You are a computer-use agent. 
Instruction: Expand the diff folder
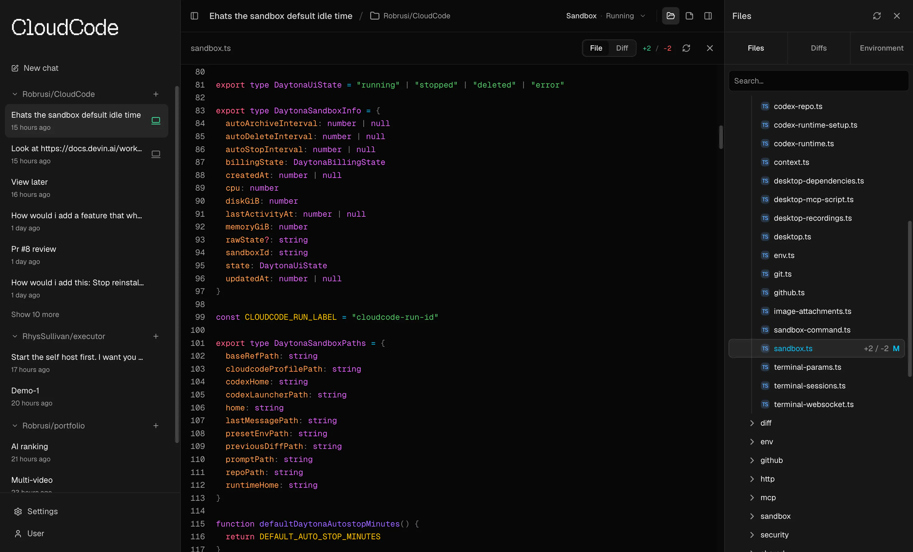(752, 423)
